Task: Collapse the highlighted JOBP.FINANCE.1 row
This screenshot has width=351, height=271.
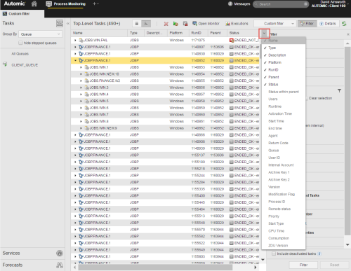Action: tap(75, 60)
